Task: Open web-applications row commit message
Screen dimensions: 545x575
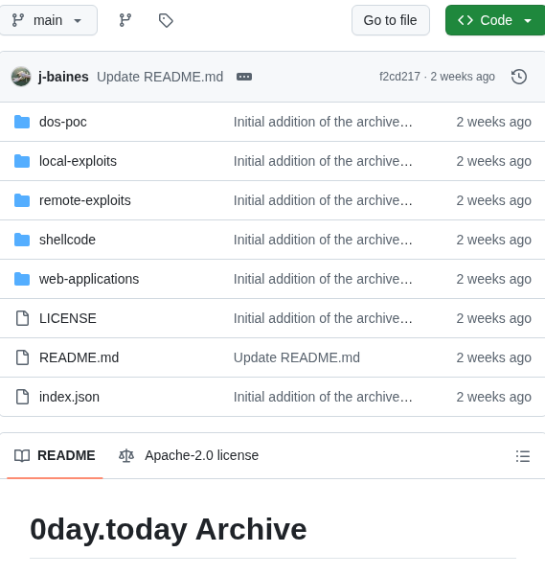Action: pos(323,279)
